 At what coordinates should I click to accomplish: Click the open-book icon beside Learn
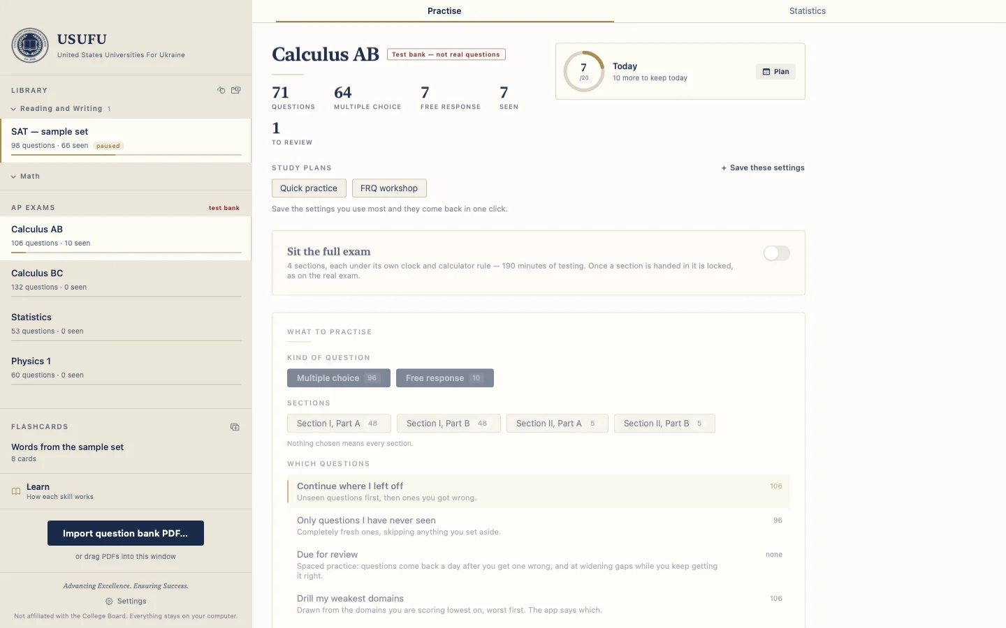click(x=16, y=491)
